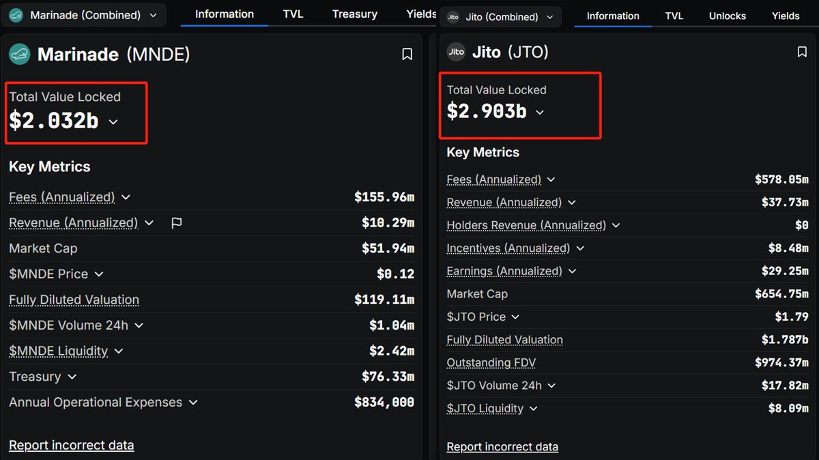819x460 pixels.
Task: Expand Marinade's $2.032b Total Value Locked breakdown
Action: [113, 122]
